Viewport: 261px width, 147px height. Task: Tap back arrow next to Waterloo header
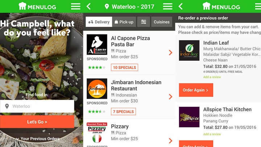(89, 7)
